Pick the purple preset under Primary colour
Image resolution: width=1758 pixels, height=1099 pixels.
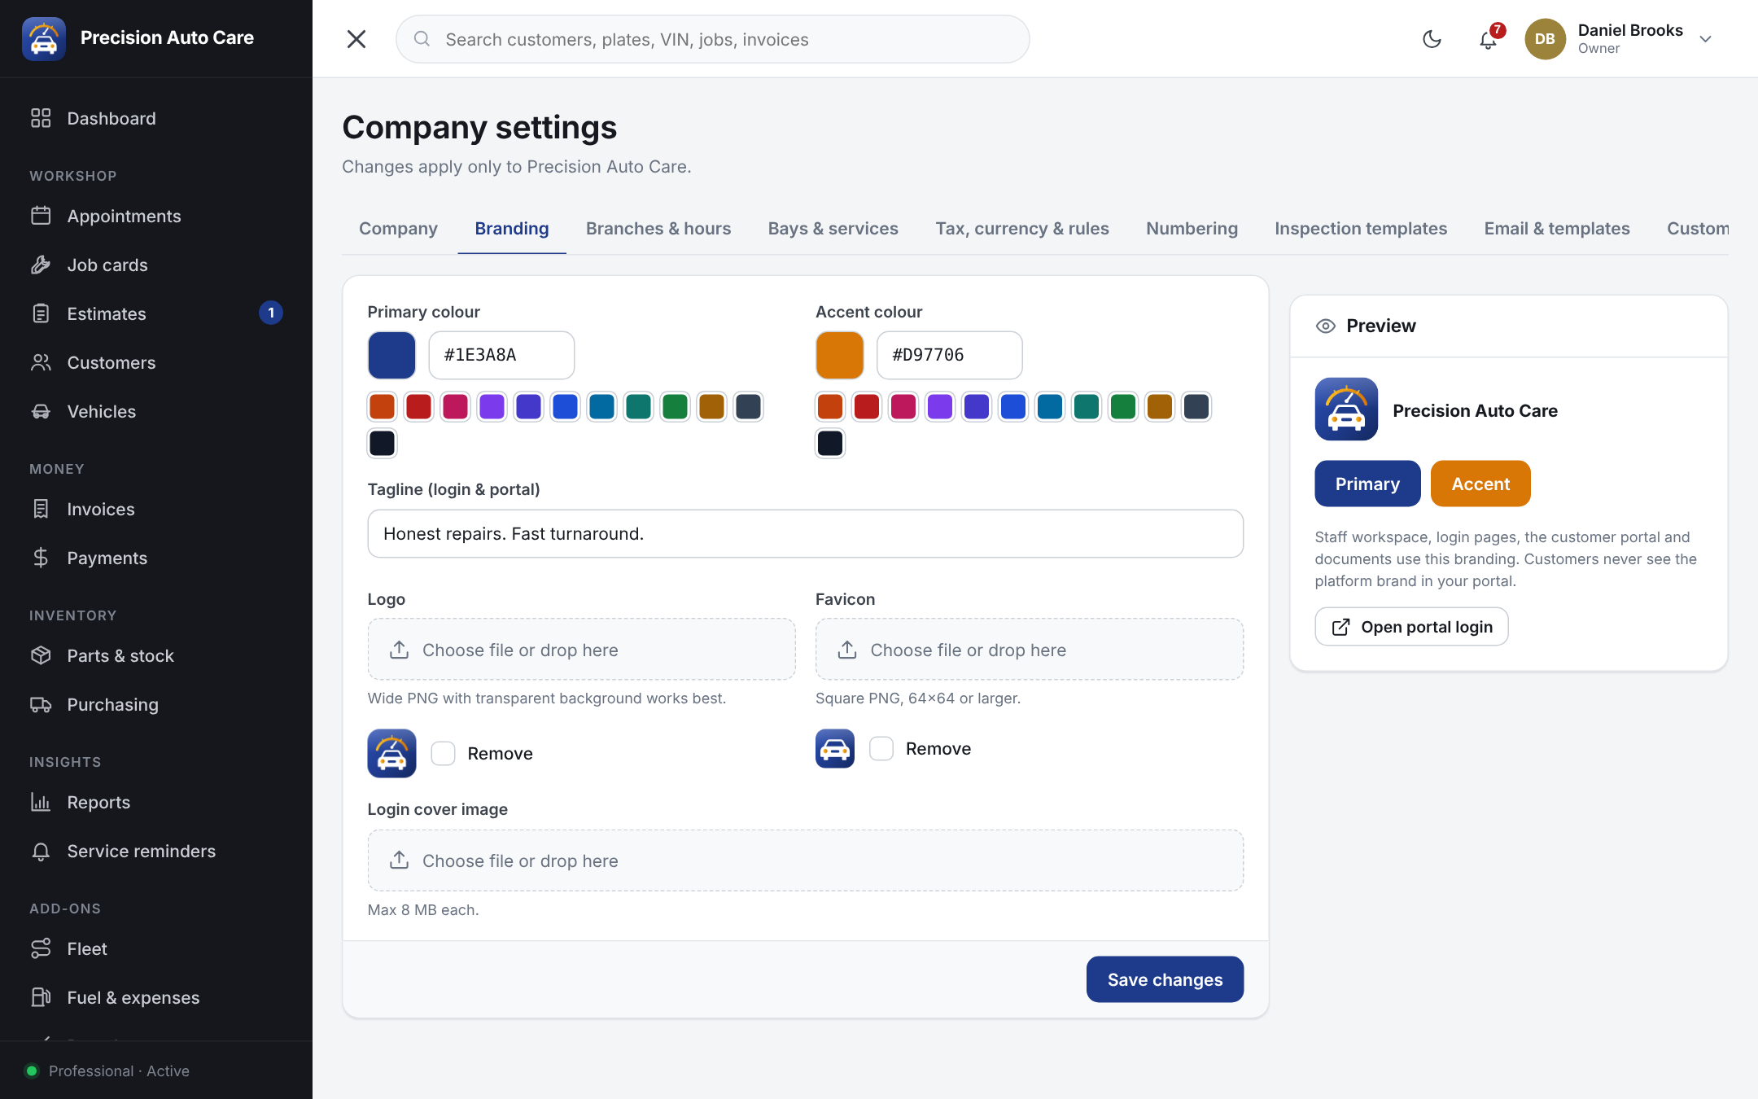coord(492,407)
